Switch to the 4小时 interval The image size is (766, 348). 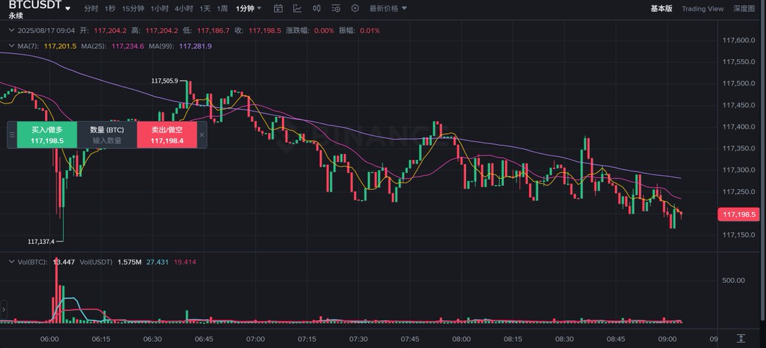184,8
